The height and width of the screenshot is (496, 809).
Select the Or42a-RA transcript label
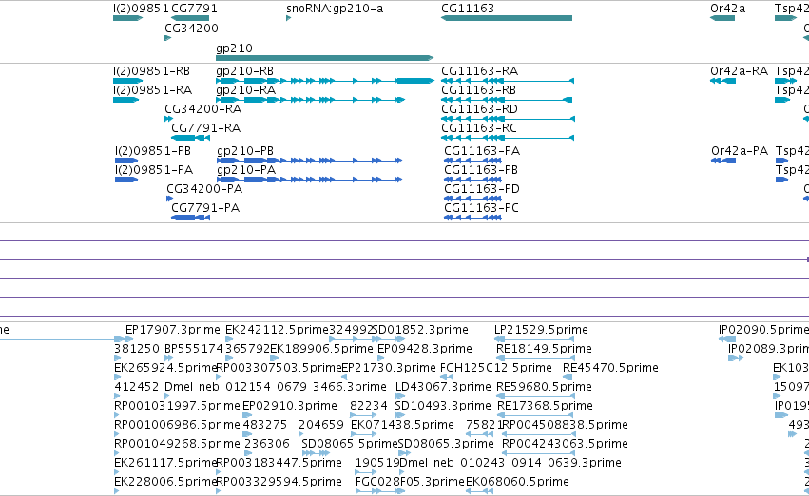739,71
